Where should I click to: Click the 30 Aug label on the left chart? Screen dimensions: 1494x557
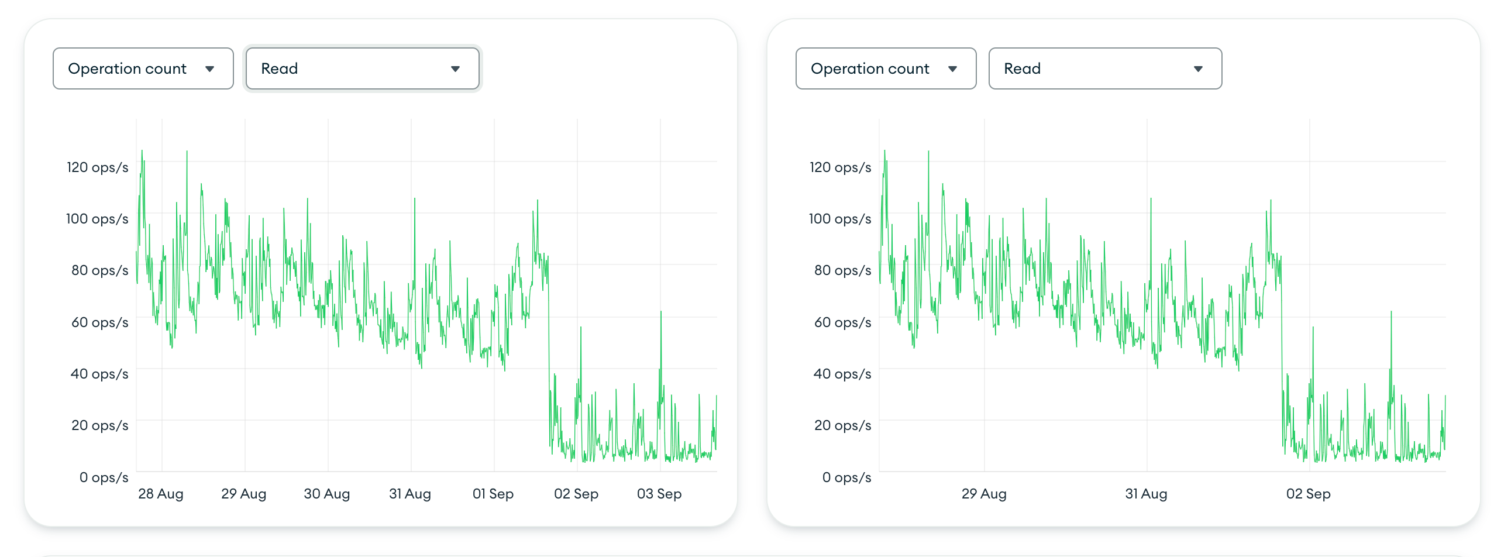coord(327,494)
